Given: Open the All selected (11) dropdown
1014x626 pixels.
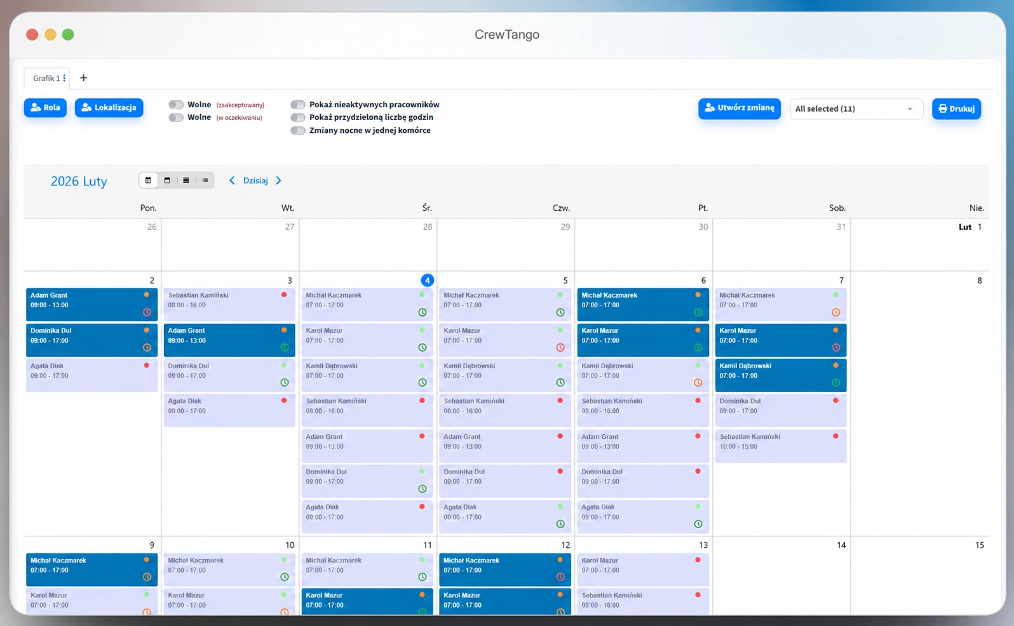Looking at the screenshot, I should click(856, 109).
